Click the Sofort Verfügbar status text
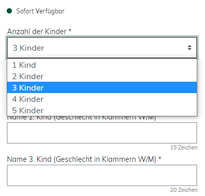Image resolution: width=205 pixels, height=196 pixels. pyautogui.click(x=40, y=11)
